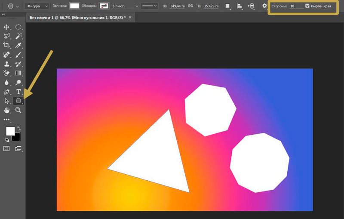Select the History Brush tool
Screen dimensions: 344x219
coord(18,64)
